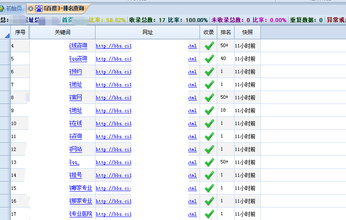Select the rank value 50+ in row 13
Image resolution: width=346 pixels, height=220 pixels.
point(224,162)
